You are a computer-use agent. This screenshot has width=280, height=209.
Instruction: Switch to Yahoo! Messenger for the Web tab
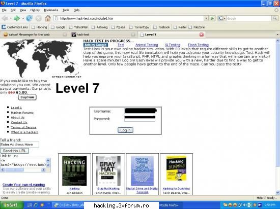coord(35,34)
